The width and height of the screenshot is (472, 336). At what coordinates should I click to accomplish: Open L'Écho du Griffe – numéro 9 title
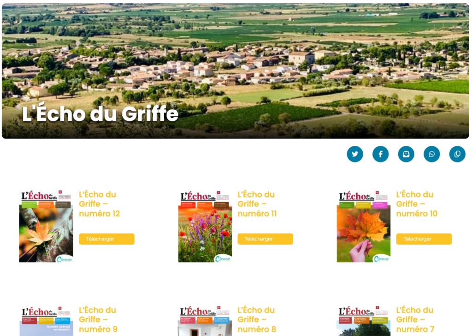point(98,319)
